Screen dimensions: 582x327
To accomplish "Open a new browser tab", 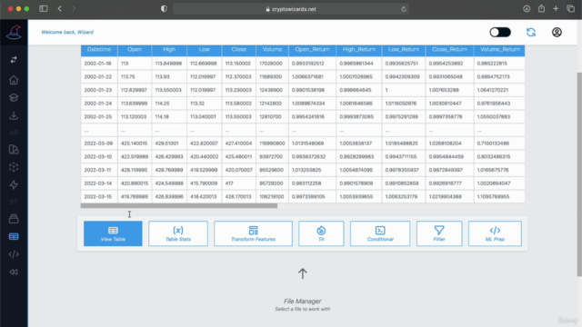I will click(556, 8).
